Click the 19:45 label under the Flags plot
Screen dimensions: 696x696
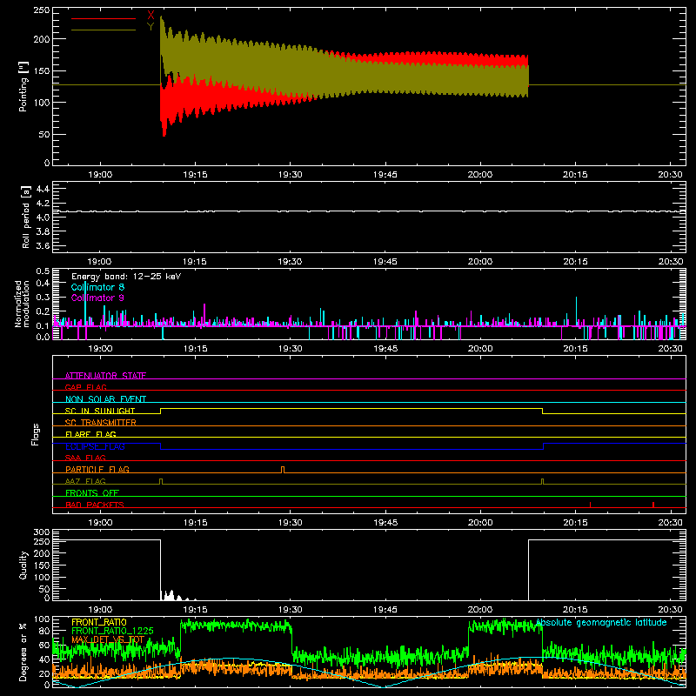point(385,523)
